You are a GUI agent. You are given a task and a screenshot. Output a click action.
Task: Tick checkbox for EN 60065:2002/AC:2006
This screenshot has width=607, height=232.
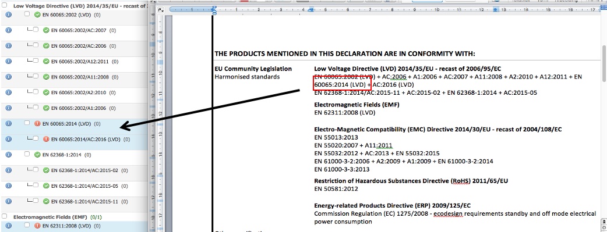tap(36, 45)
